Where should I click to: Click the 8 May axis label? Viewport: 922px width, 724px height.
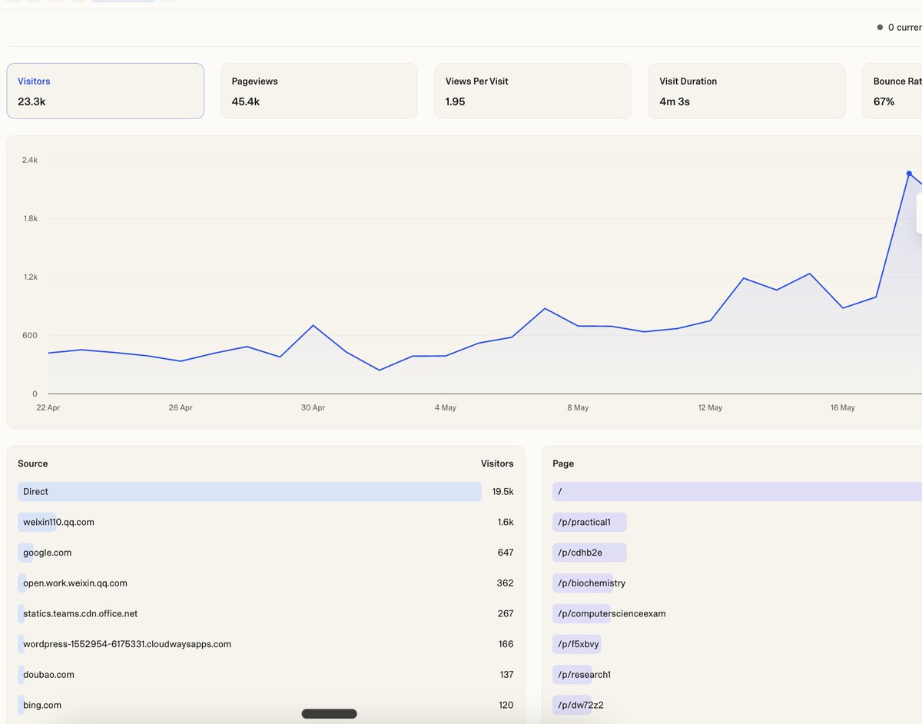tap(578, 407)
